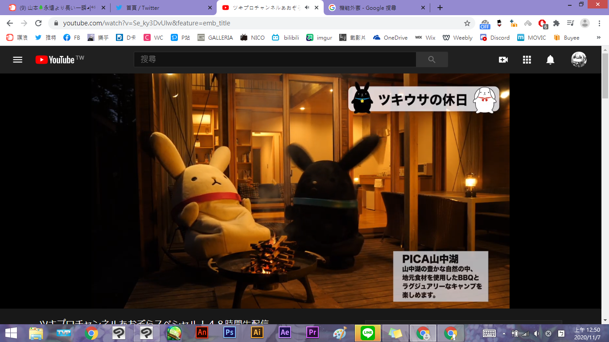The width and height of the screenshot is (609, 342).
Task: Open the YouTube apps grid
Action: tap(527, 60)
